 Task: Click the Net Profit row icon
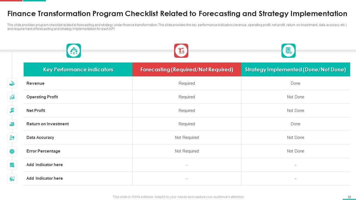click(12, 110)
